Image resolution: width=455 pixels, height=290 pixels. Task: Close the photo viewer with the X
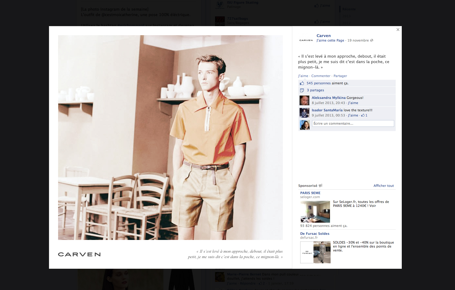[x=398, y=30]
